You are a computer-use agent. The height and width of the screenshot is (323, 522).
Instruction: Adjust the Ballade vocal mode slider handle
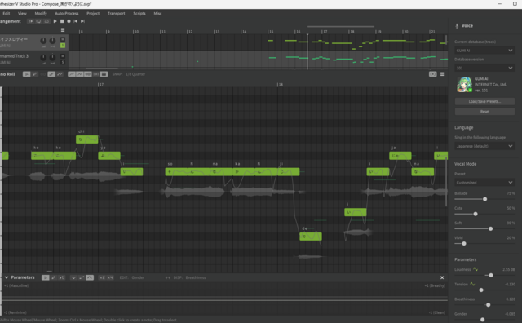tap(484, 199)
